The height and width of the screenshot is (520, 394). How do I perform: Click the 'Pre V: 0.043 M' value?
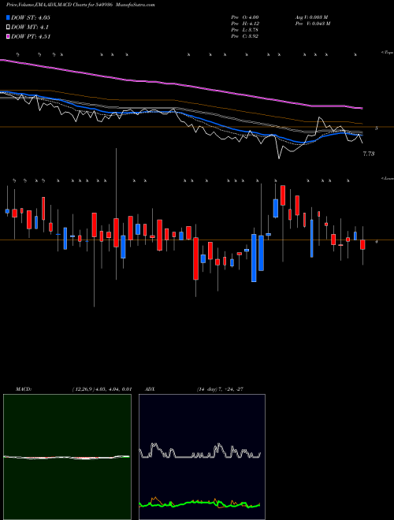tap(313, 24)
